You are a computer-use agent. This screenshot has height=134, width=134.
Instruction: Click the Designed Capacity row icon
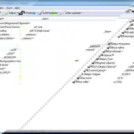click(x=93, y=63)
